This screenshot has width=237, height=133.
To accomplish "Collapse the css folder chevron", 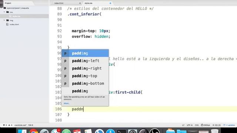I will (4, 12).
